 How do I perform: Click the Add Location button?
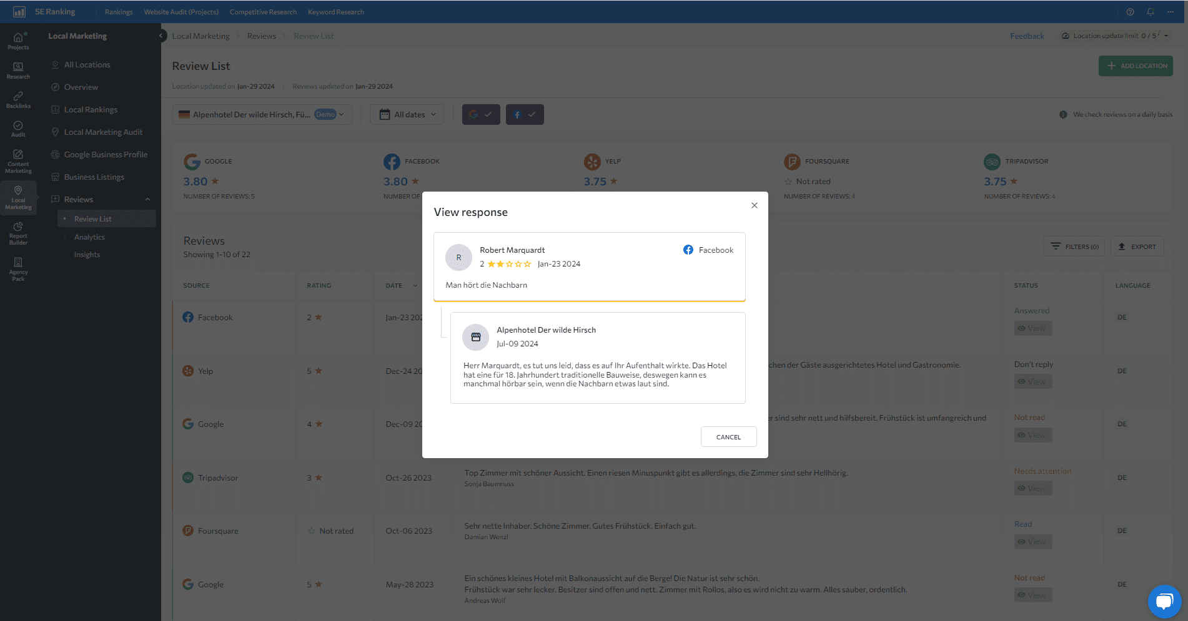point(1136,66)
